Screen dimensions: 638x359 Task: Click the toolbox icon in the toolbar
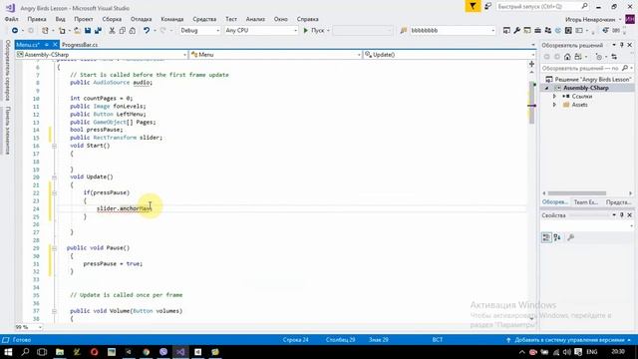[x=537, y=31]
